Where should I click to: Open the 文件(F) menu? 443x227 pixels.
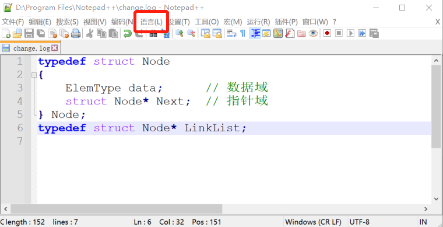click(13, 22)
